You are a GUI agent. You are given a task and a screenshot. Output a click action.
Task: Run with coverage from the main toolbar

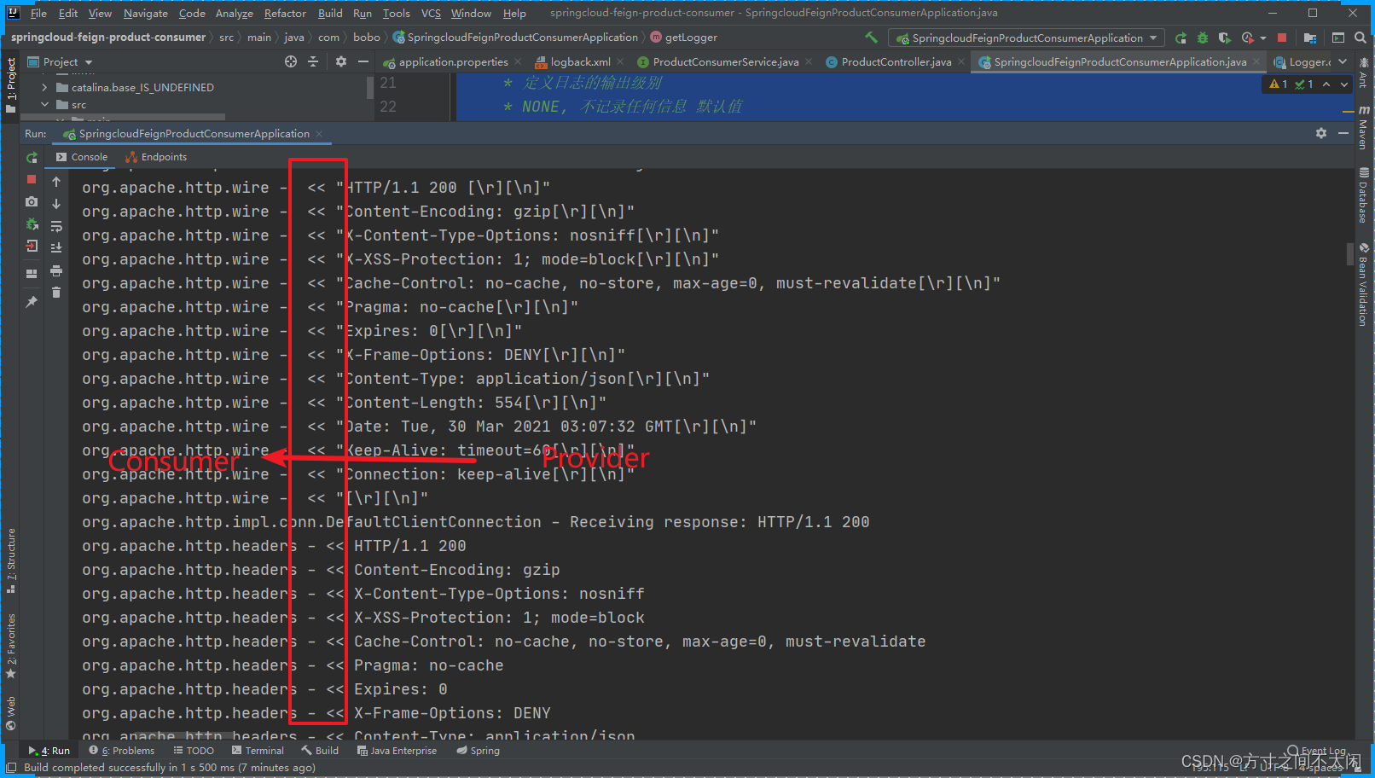(1225, 38)
